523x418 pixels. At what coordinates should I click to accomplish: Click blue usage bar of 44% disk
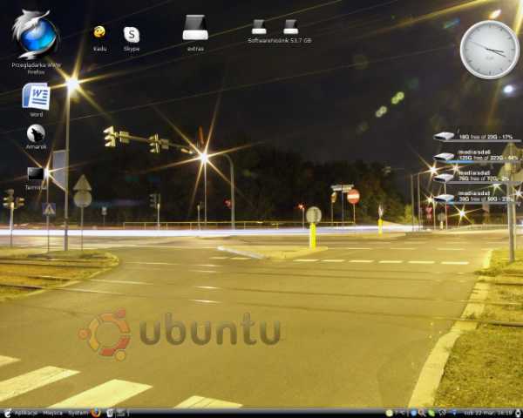pos(460,162)
